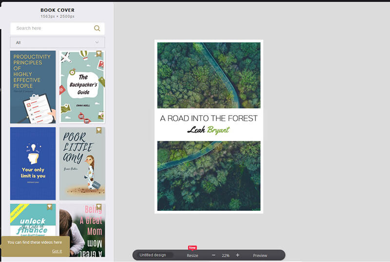Zoom out with the minus icon
Image resolution: width=390 pixels, height=262 pixels.
pos(214,255)
